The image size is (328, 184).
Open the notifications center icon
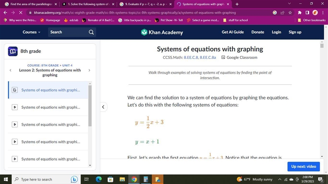[x=320, y=179]
